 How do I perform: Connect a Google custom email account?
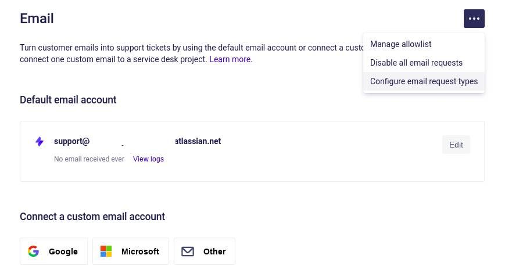pos(53,251)
